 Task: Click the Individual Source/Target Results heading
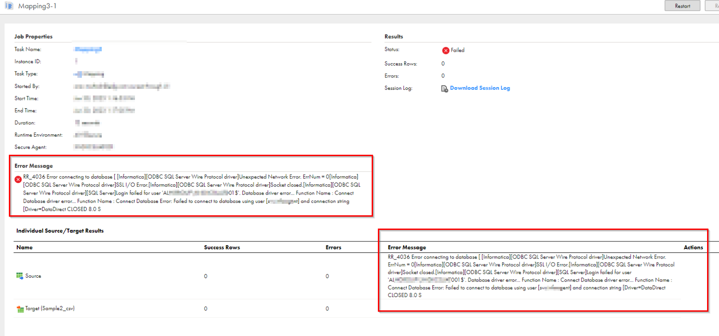pos(60,230)
